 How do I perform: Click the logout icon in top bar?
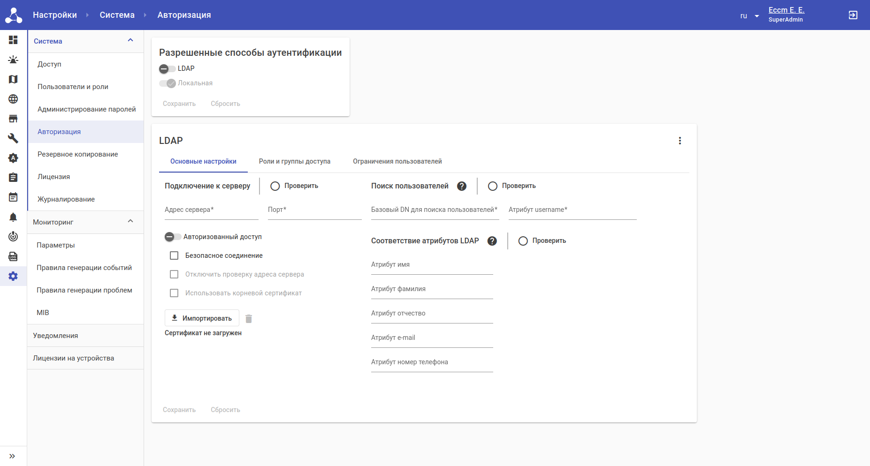coord(853,15)
